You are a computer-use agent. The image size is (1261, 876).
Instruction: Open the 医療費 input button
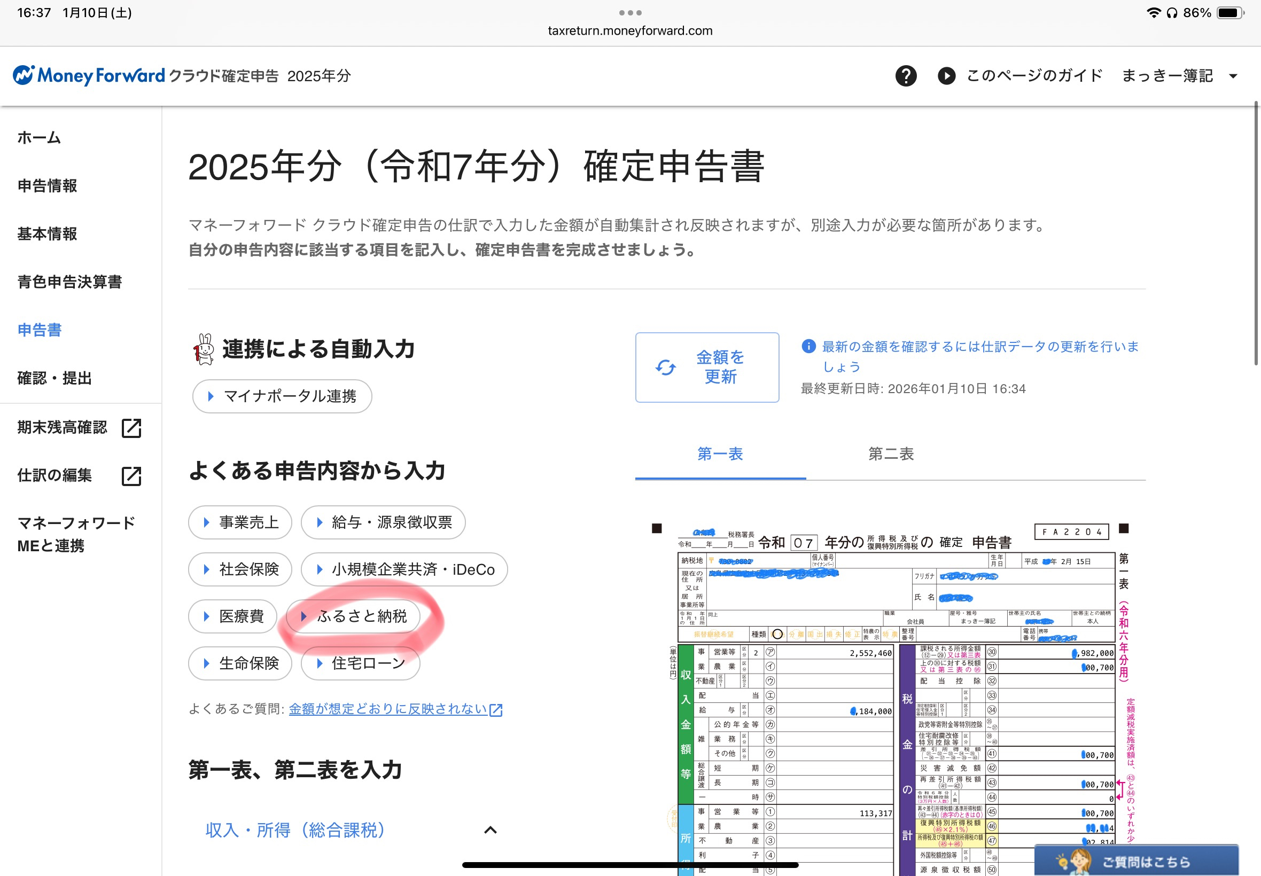coord(233,616)
